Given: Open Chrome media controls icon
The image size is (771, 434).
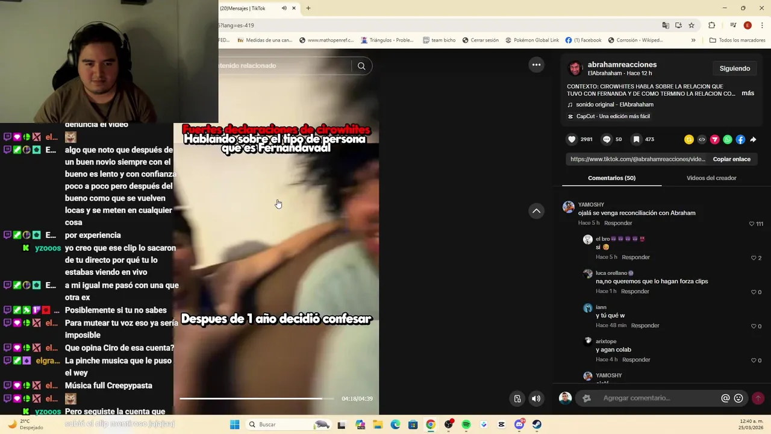Looking at the screenshot, I should tap(733, 25).
